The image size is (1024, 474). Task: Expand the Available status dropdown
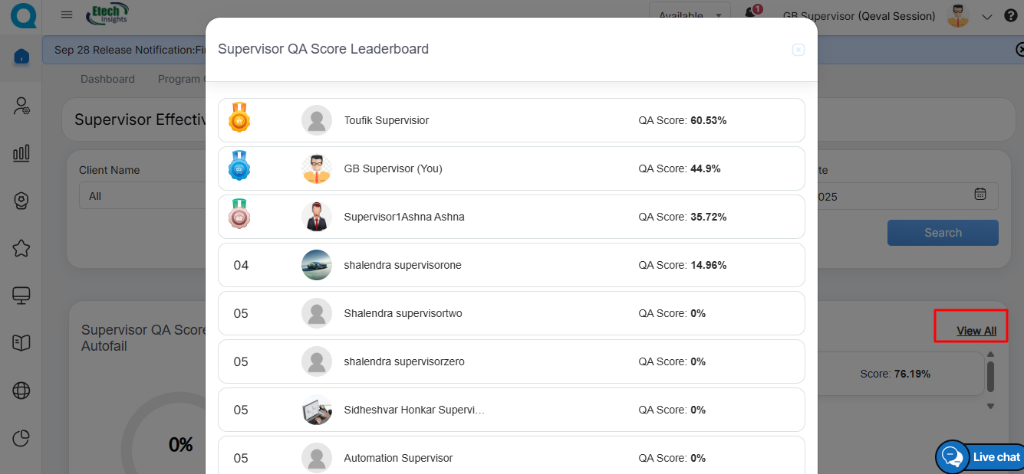pos(690,15)
